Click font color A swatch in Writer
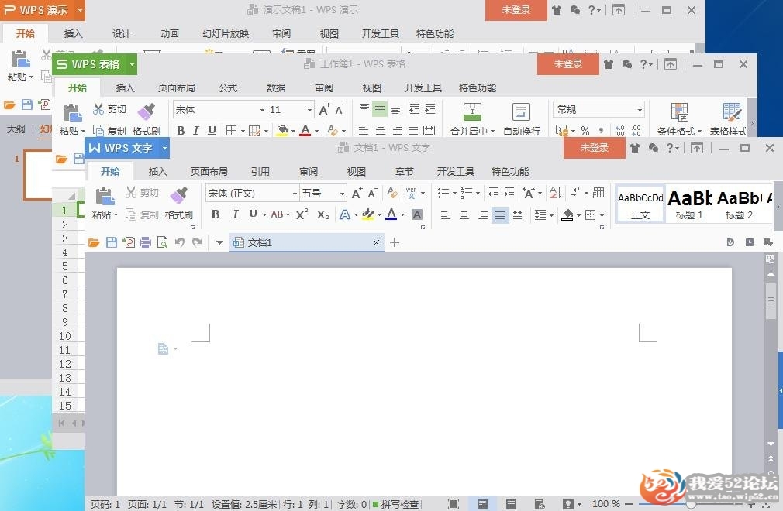The height and width of the screenshot is (511, 783). (391, 214)
